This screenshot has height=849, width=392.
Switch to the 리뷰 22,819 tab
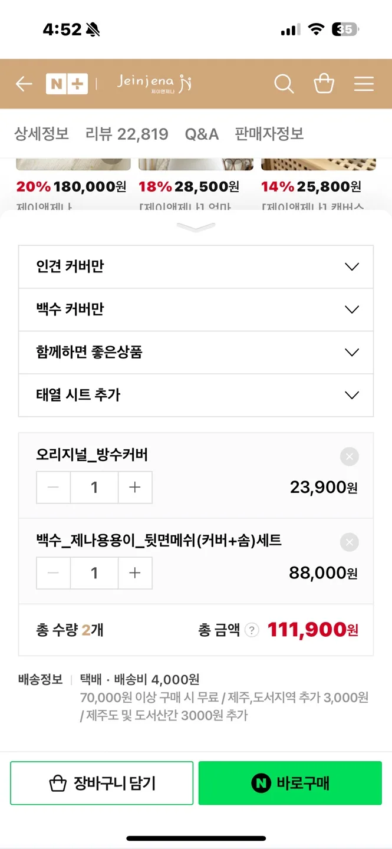(x=127, y=134)
